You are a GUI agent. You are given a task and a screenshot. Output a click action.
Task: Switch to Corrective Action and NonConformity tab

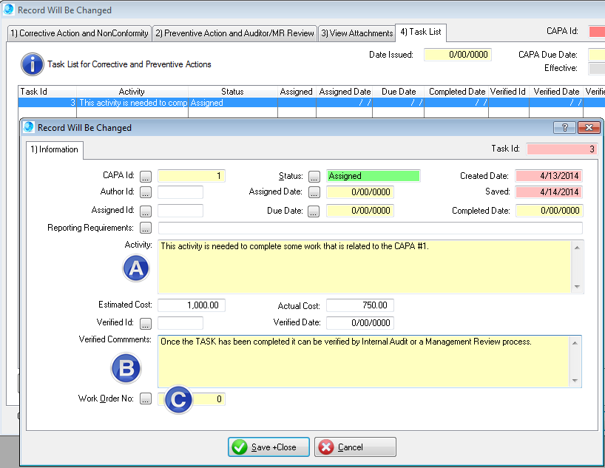[x=78, y=33]
